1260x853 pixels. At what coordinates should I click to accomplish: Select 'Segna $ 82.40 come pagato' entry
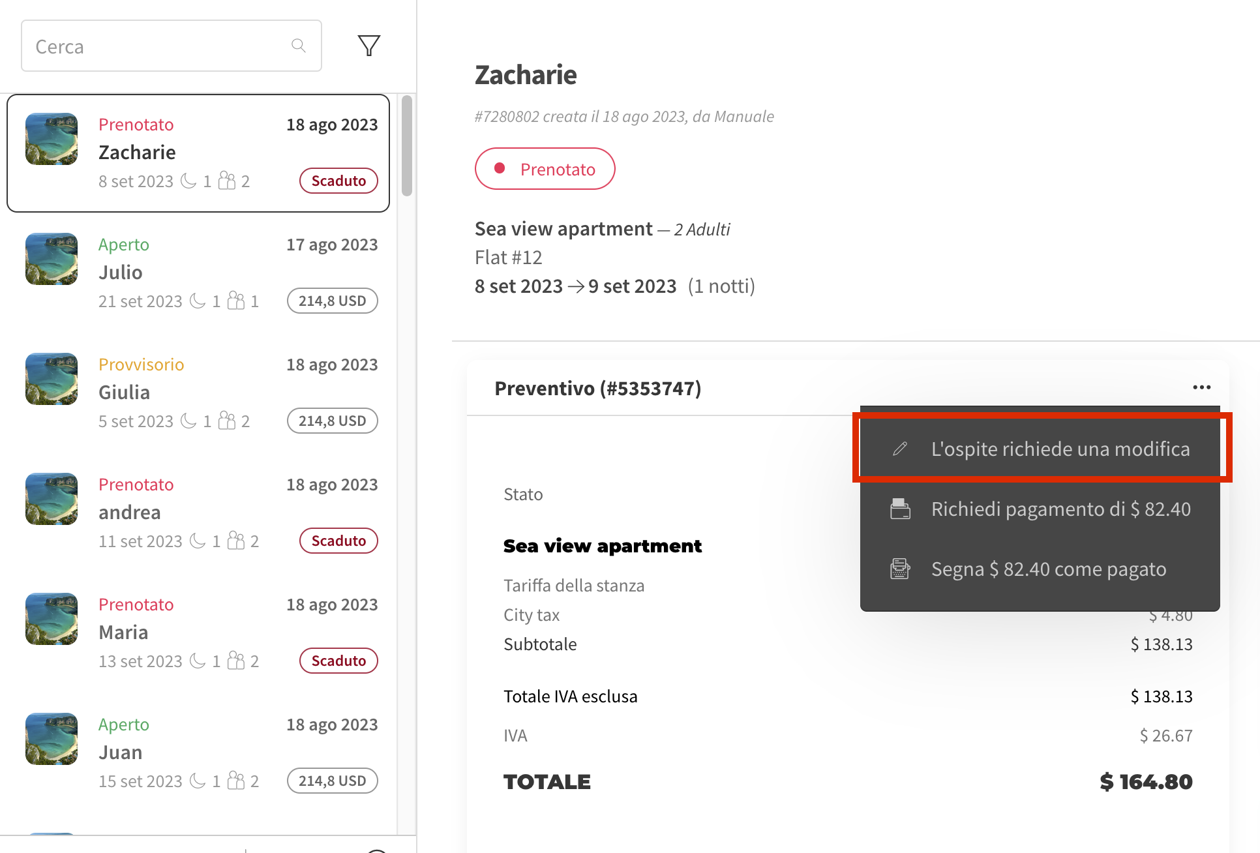tap(1048, 569)
